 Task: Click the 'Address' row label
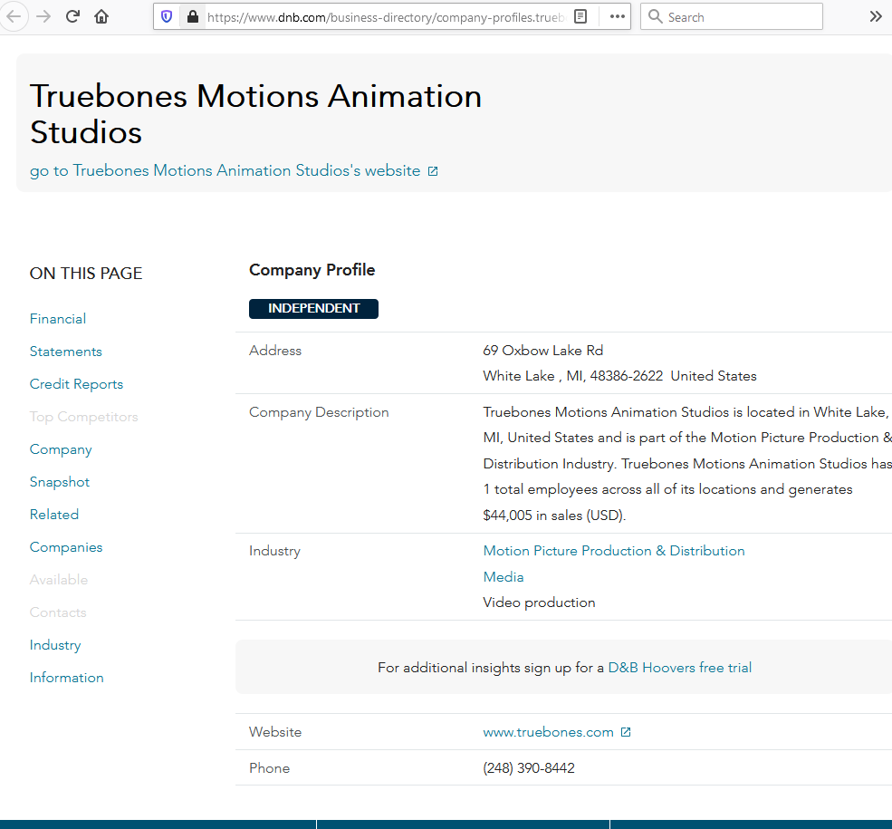coord(275,351)
